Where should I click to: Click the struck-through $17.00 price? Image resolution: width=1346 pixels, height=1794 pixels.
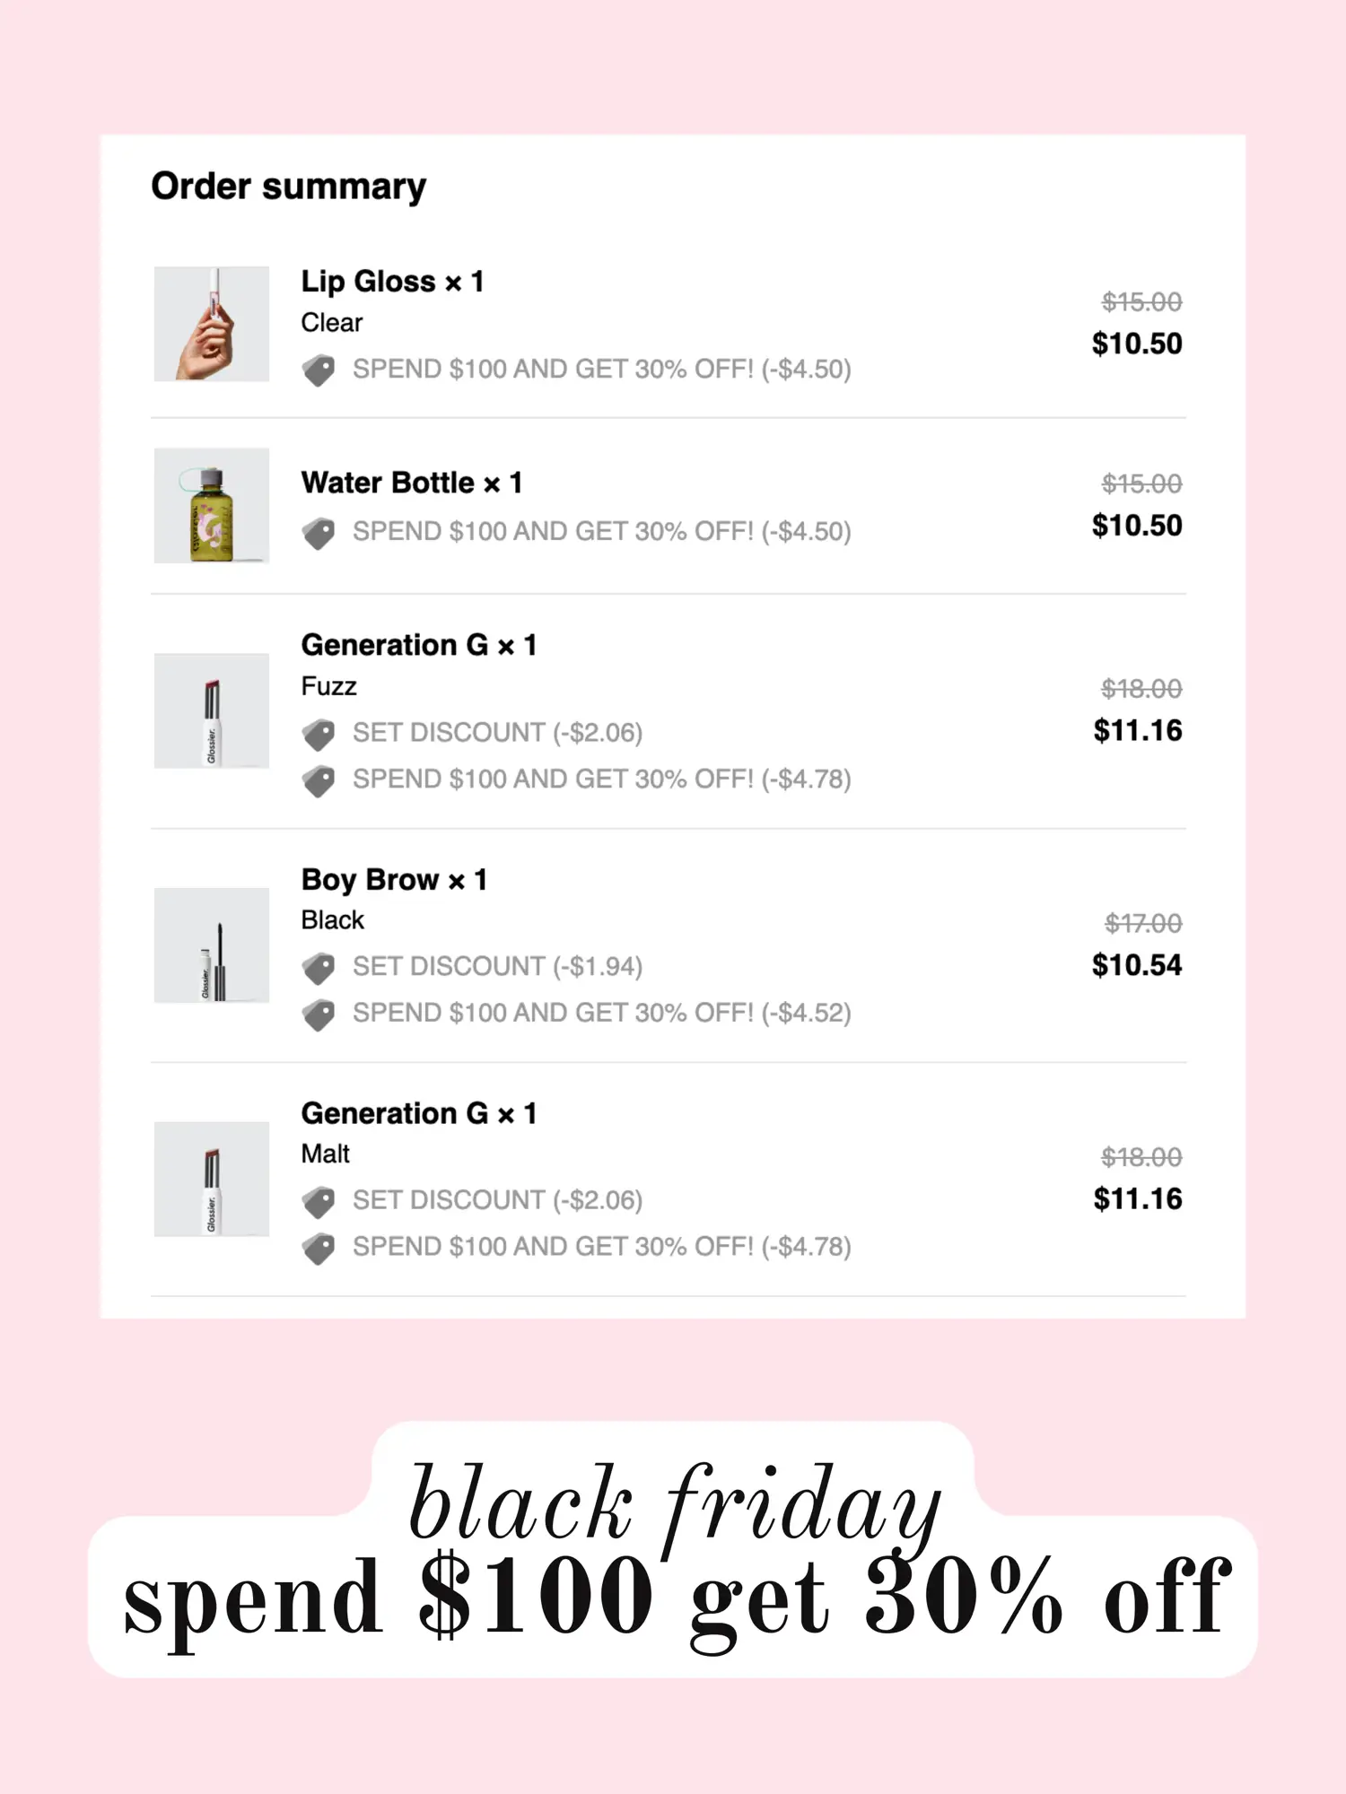pyautogui.click(x=1143, y=923)
